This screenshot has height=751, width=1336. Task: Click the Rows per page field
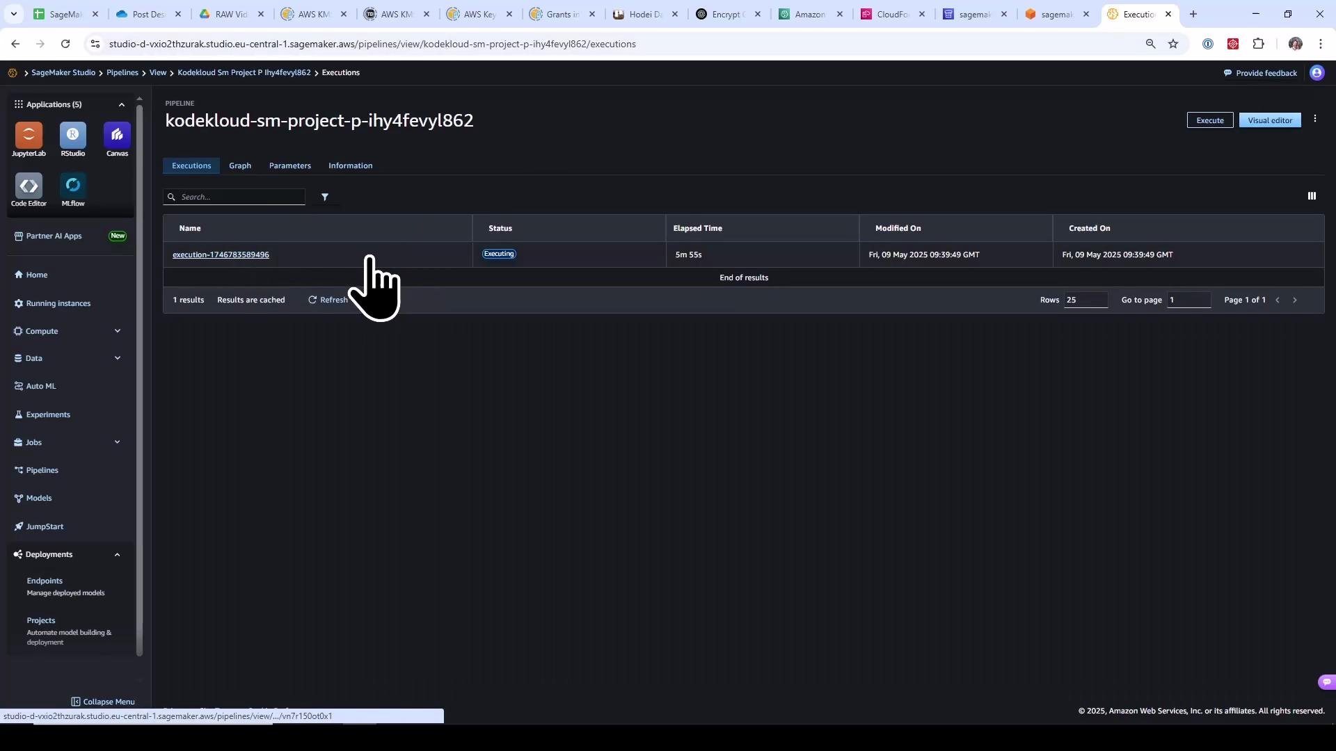pos(1085,300)
